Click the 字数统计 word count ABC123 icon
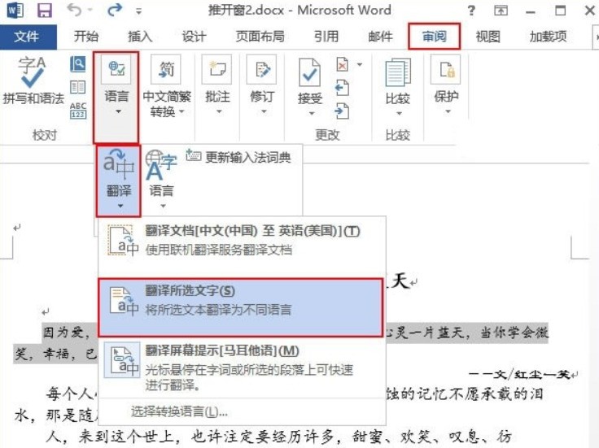This screenshot has height=448, width=599. 78,111
